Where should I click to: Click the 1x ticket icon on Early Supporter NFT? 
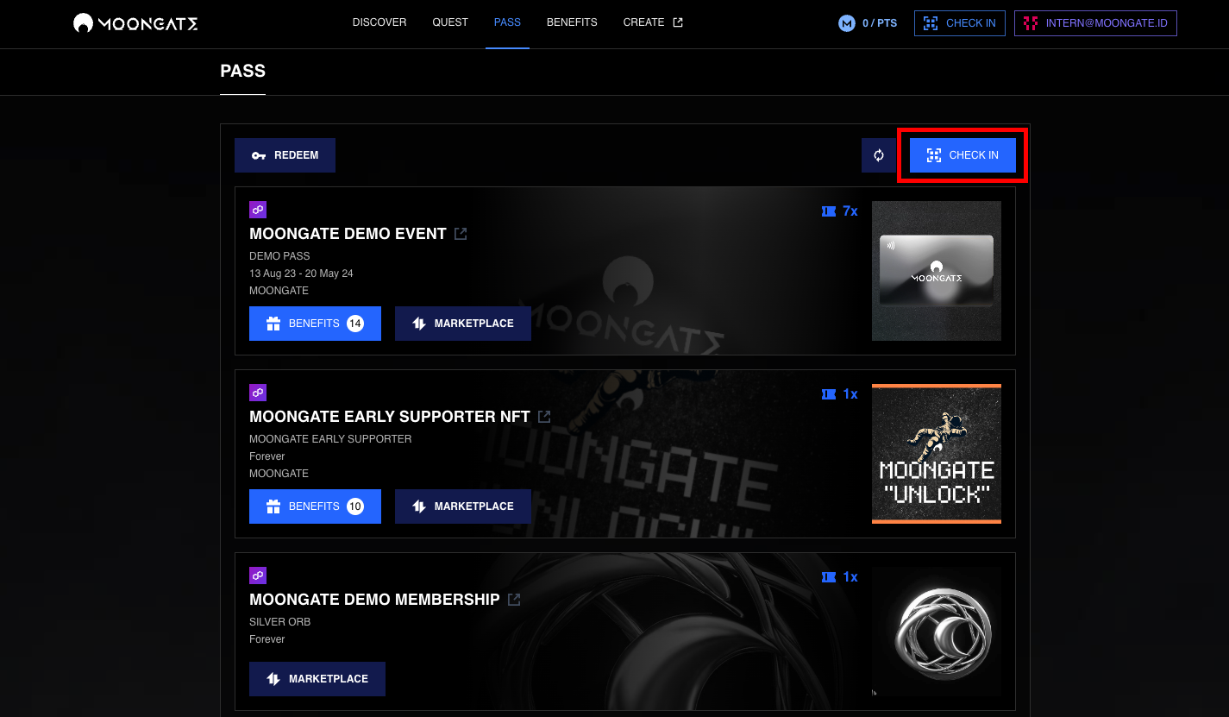829,393
